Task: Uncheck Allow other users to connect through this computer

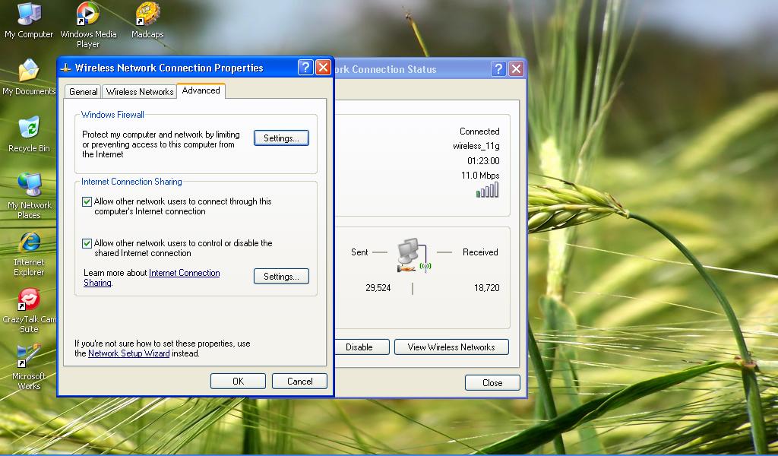Action: point(87,201)
